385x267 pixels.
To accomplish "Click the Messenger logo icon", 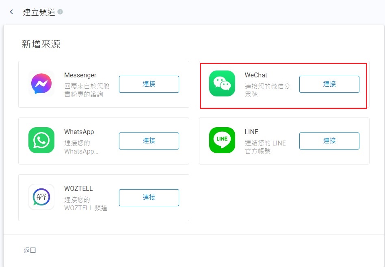I will (41, 83).
